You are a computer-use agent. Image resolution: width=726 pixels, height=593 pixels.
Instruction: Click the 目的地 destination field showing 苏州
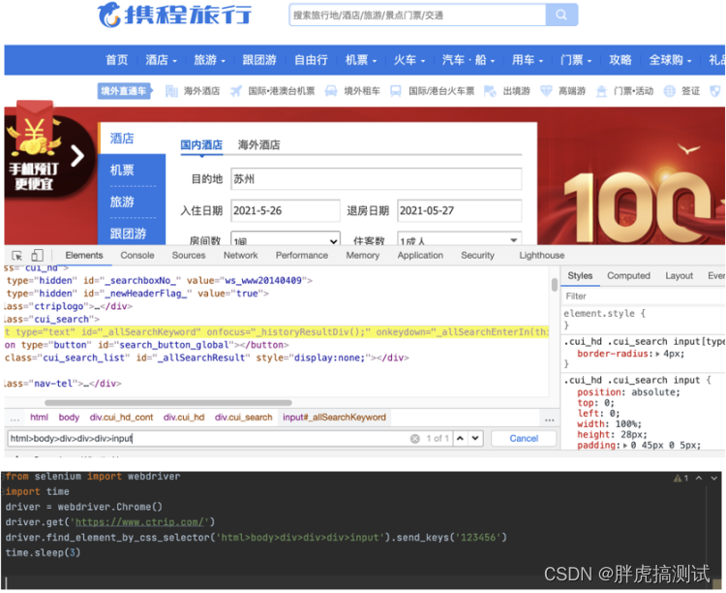(x=377, y=179)
